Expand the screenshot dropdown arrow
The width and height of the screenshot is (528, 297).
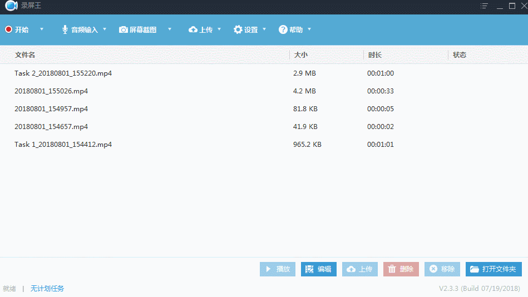[x=170, y=29]
